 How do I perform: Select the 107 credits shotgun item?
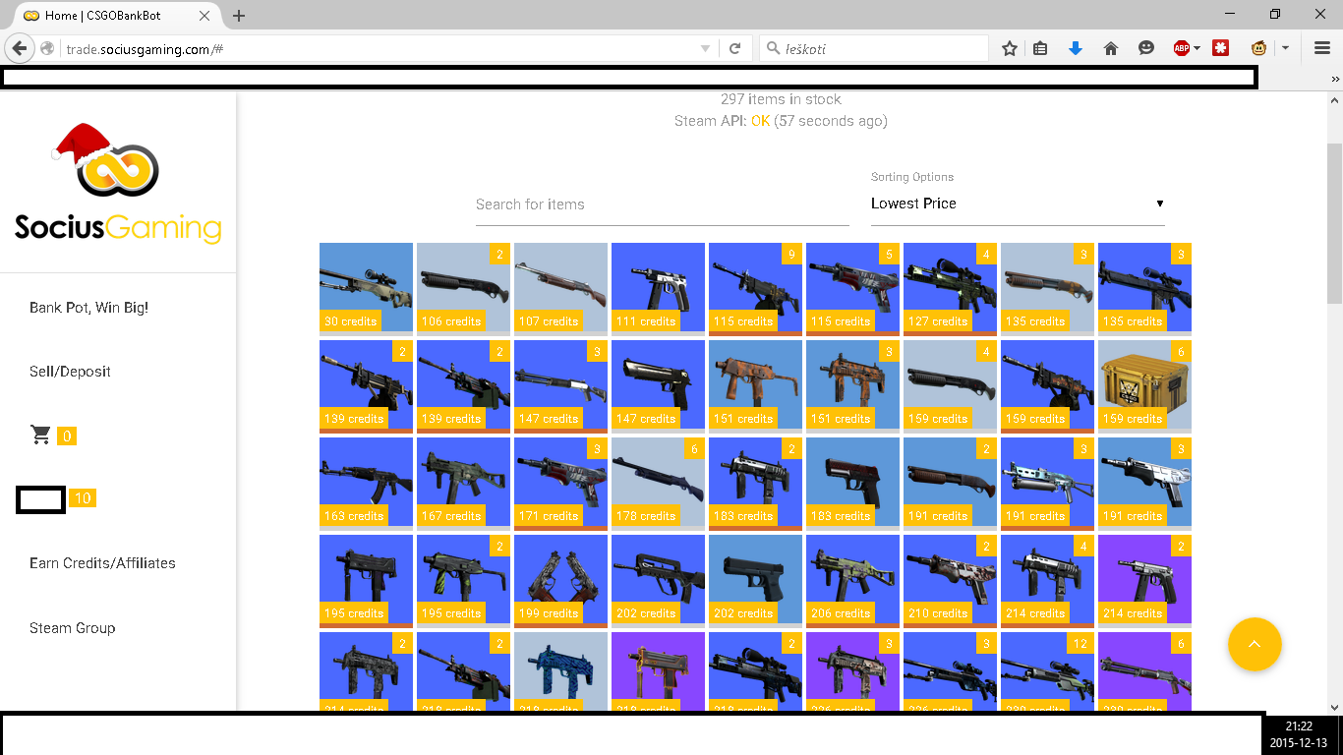[560, 287]
